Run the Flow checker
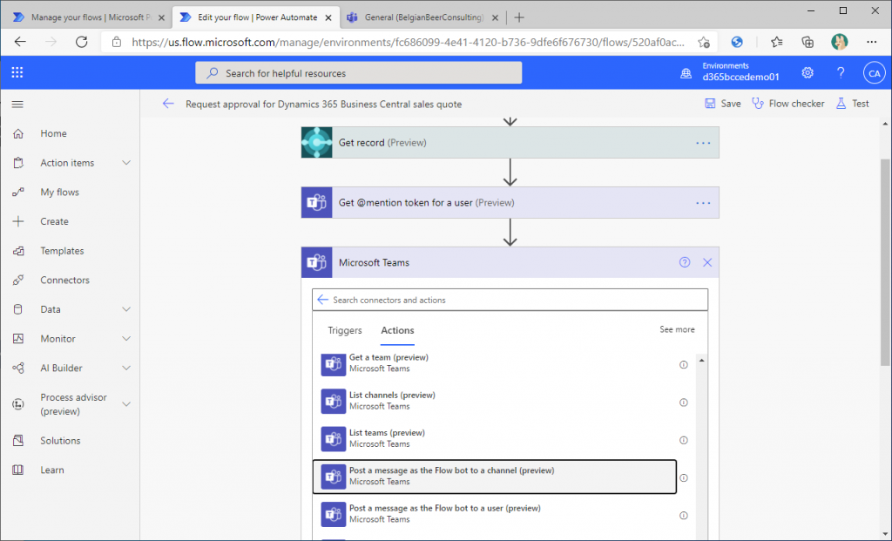The image size is (892, 541). point(787,104)
